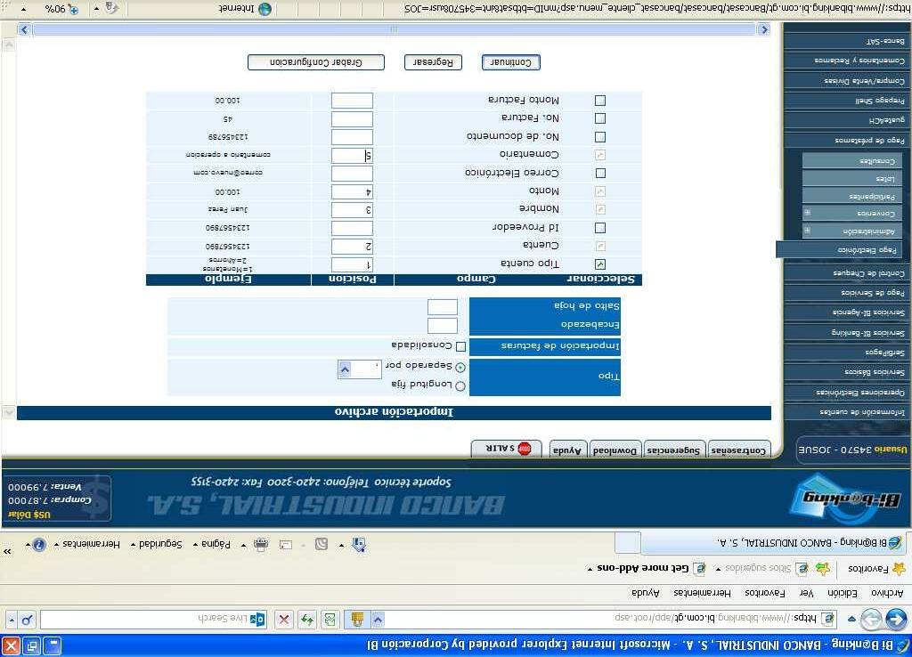Open the Ver menu

click(x=806, y=593)
